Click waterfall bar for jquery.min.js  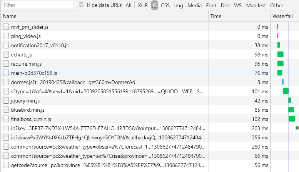290,100
